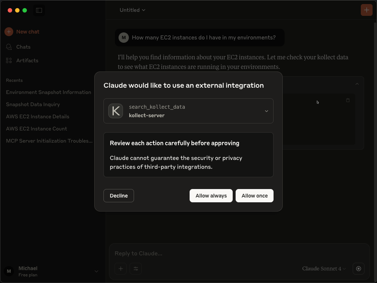377x283 pixels.
Task: Open the Claude Sonnet 4 model selector
Action: (324, 269)
